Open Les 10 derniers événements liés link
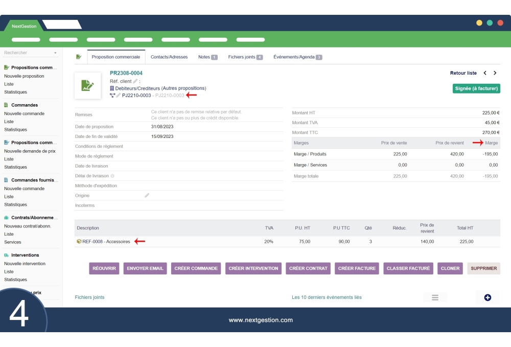Viewport: 511px width, 347px height. tap(328, 297)
